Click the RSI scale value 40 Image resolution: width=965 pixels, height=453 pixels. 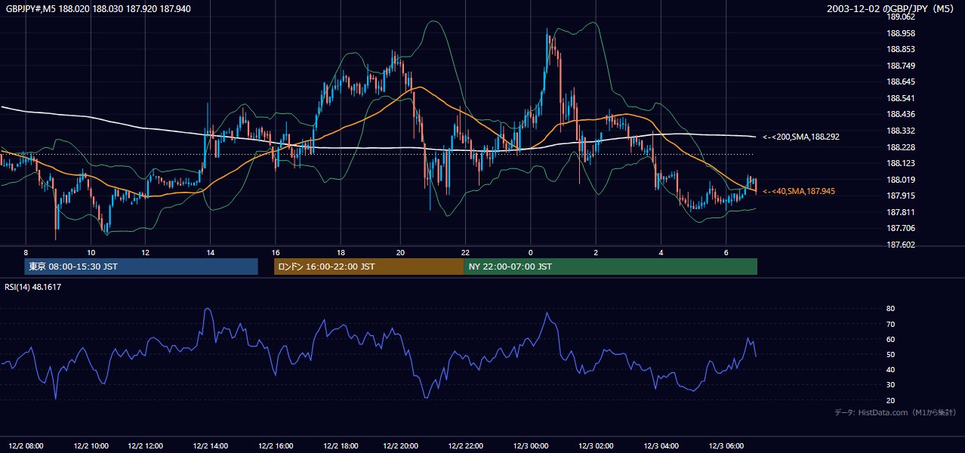coord(891,370)
